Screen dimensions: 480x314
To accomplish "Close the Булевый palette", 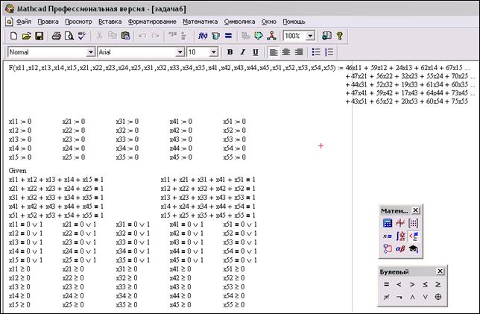I will 440,271.
